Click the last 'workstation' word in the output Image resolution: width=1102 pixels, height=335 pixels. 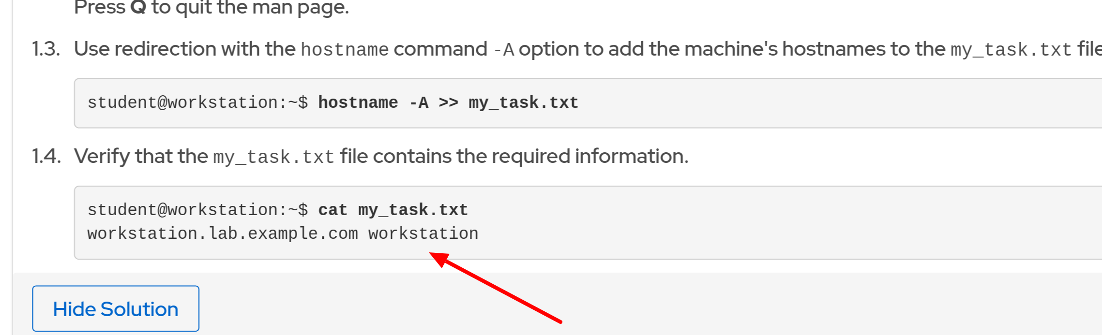pyautogui.click(x=423, y=234)
